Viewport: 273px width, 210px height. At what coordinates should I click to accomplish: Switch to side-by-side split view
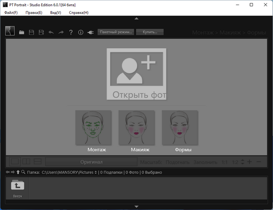[26, 161]
